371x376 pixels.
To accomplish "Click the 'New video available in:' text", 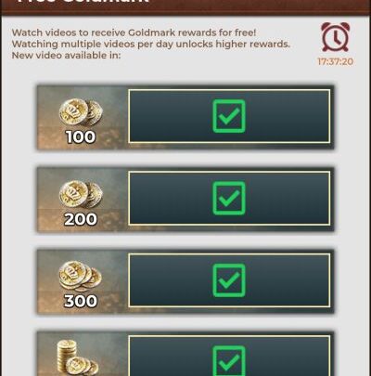I will click(x=66, y=56).
